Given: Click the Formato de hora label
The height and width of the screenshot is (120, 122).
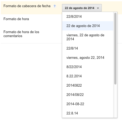Looking at the screenshot, I should 16,19.
